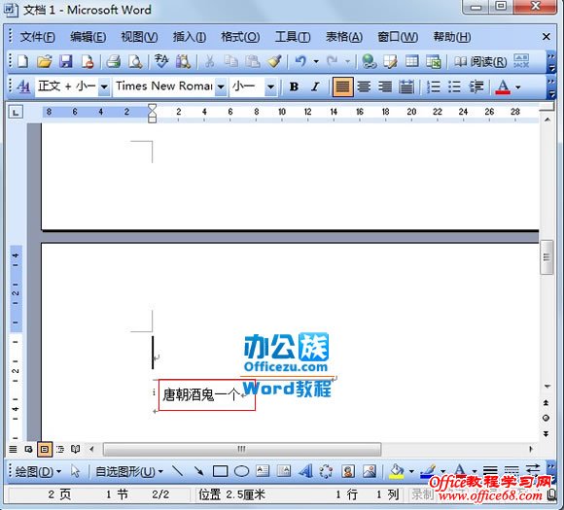Viewport: 564px width, 510px height.
Task: Print the document using the printer icon
Action: click(114, 61)
